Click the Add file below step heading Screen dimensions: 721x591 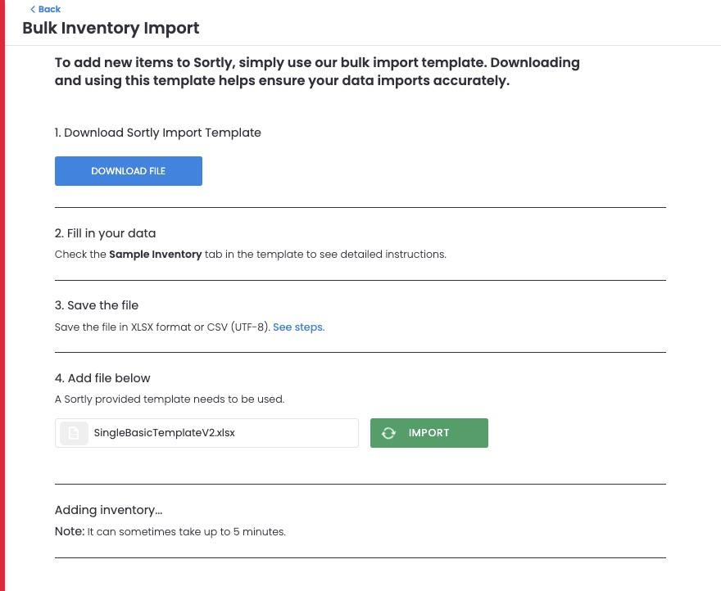coord(102,378)
